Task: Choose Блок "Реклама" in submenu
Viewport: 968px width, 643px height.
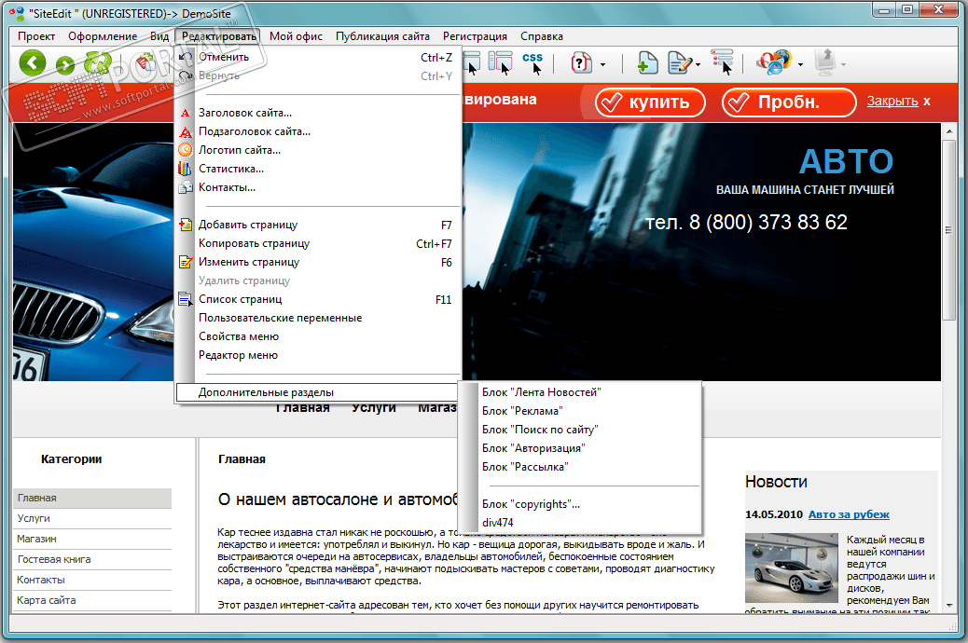Action: click(580, 411)
